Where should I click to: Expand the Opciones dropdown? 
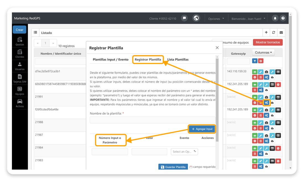216,19
